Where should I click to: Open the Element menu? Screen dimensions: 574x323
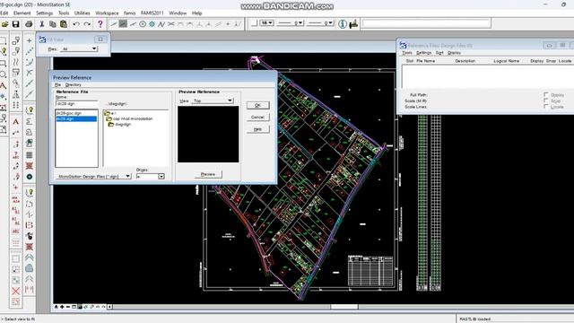tap(22, 13)
